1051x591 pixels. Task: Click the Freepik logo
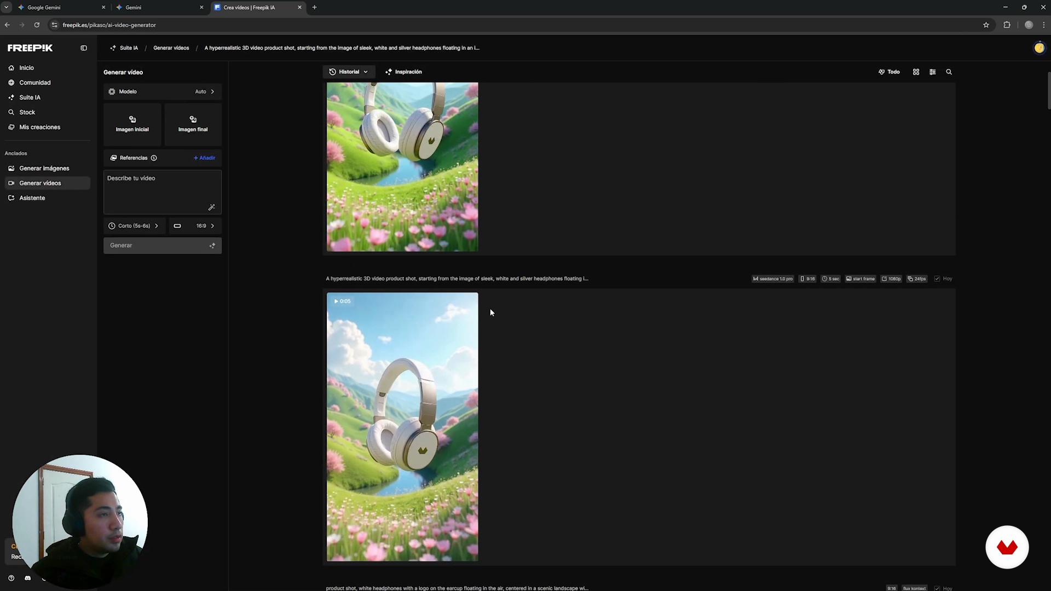tap(30, 48)
